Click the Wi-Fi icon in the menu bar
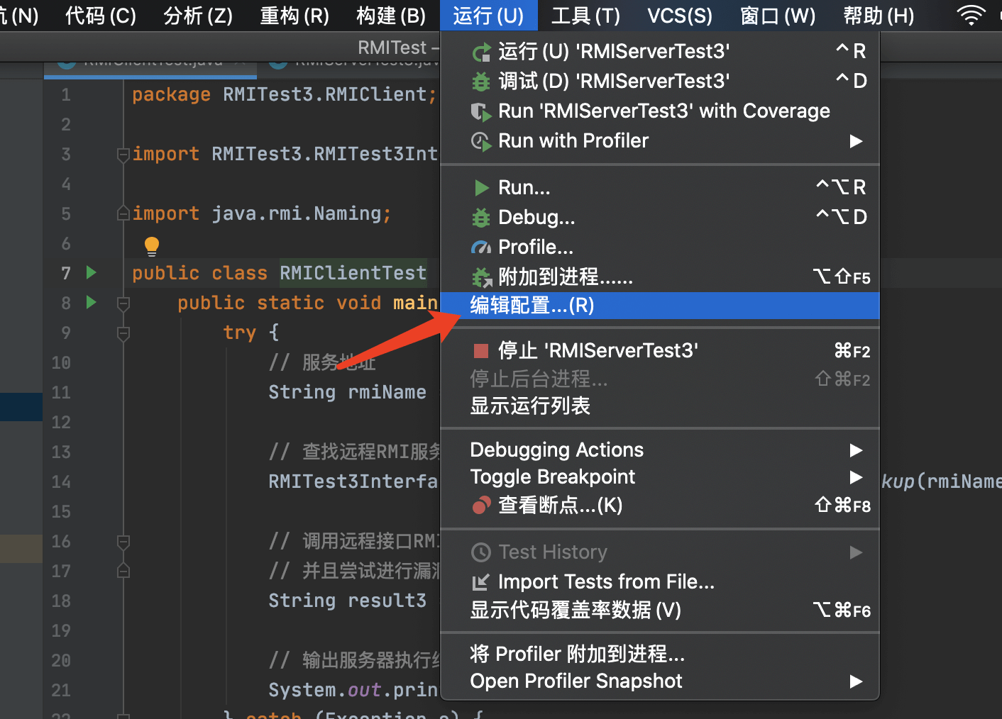Viewport: 1002px width, 719px height. coord(971,15)
